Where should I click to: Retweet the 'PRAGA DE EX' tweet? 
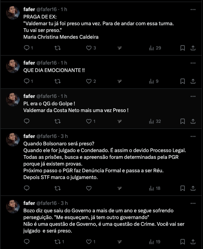[57, 48]
